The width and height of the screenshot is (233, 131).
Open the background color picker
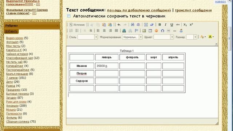tap(211, 37)
